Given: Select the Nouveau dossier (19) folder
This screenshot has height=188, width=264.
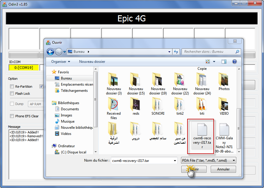Looking at the screenshot, I should click(158, 83).
